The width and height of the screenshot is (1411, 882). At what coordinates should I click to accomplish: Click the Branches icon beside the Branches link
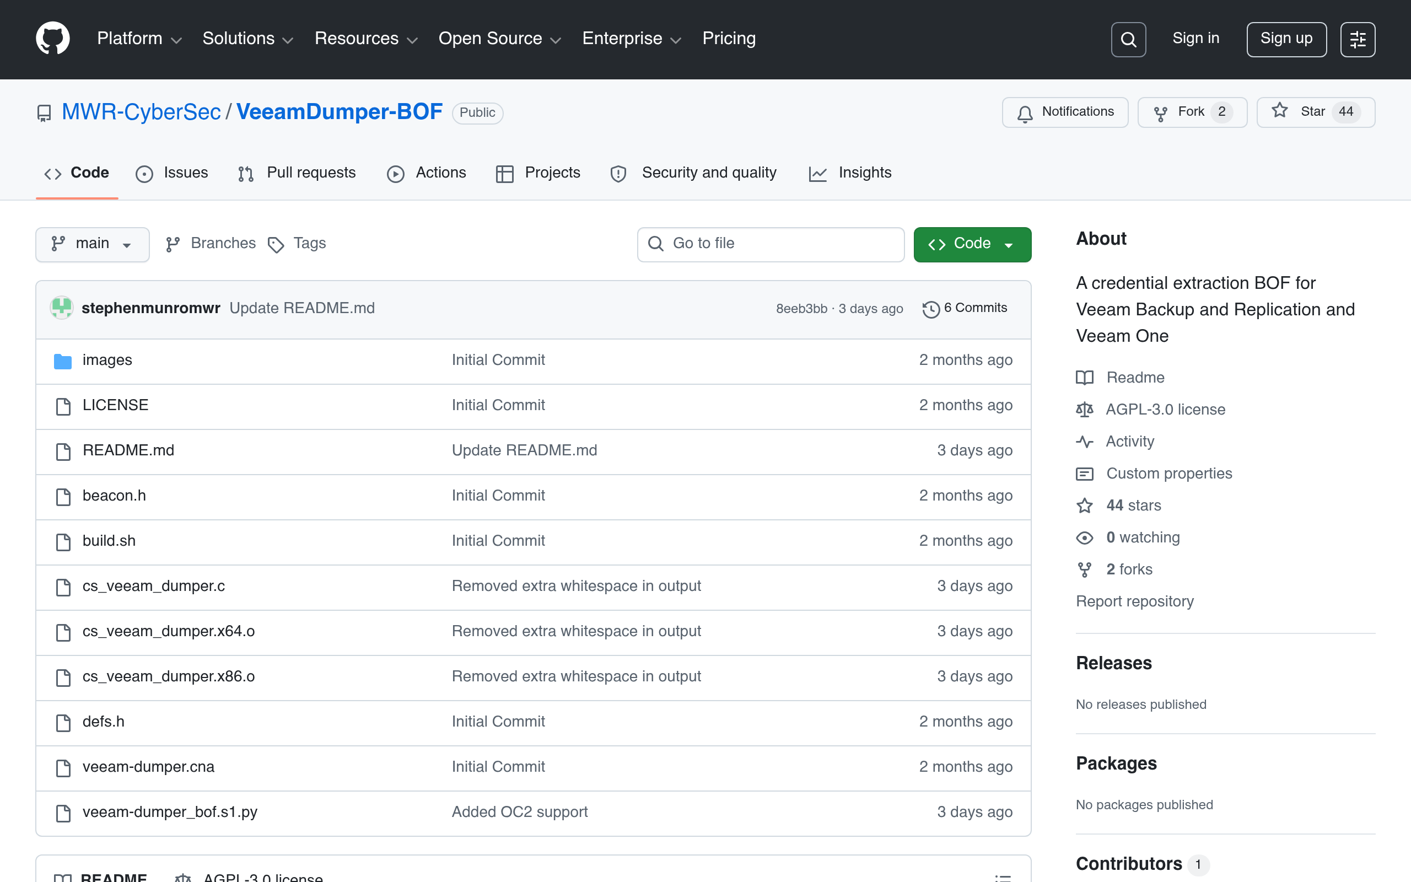click(x=173, y=244)
